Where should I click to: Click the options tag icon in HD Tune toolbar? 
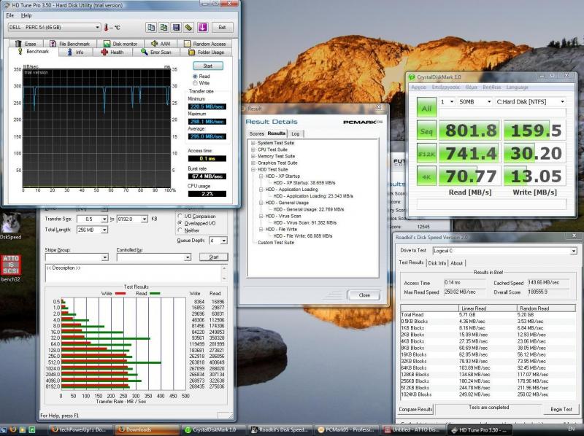coord(189,27)
